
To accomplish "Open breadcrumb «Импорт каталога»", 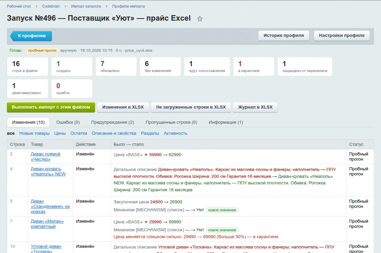I will pyautogui.click(x=86, y=6).
